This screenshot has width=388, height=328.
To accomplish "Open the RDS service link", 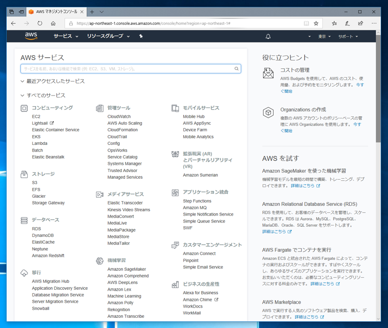I will coord(36,229).
